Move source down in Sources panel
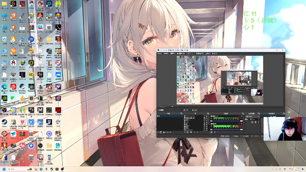 click(197, 132)
